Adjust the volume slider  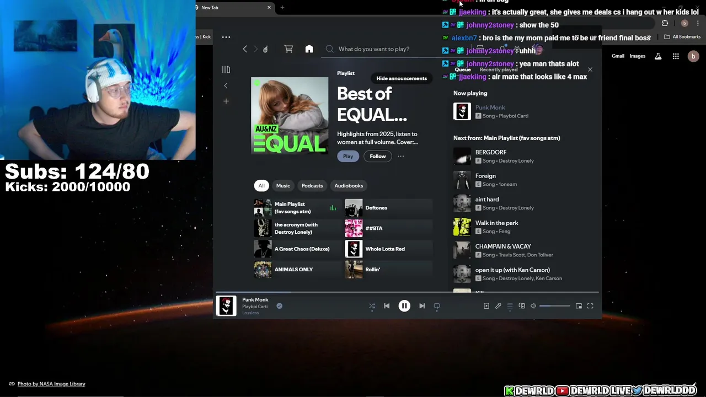pyautogui.click(x=555, y=306)
